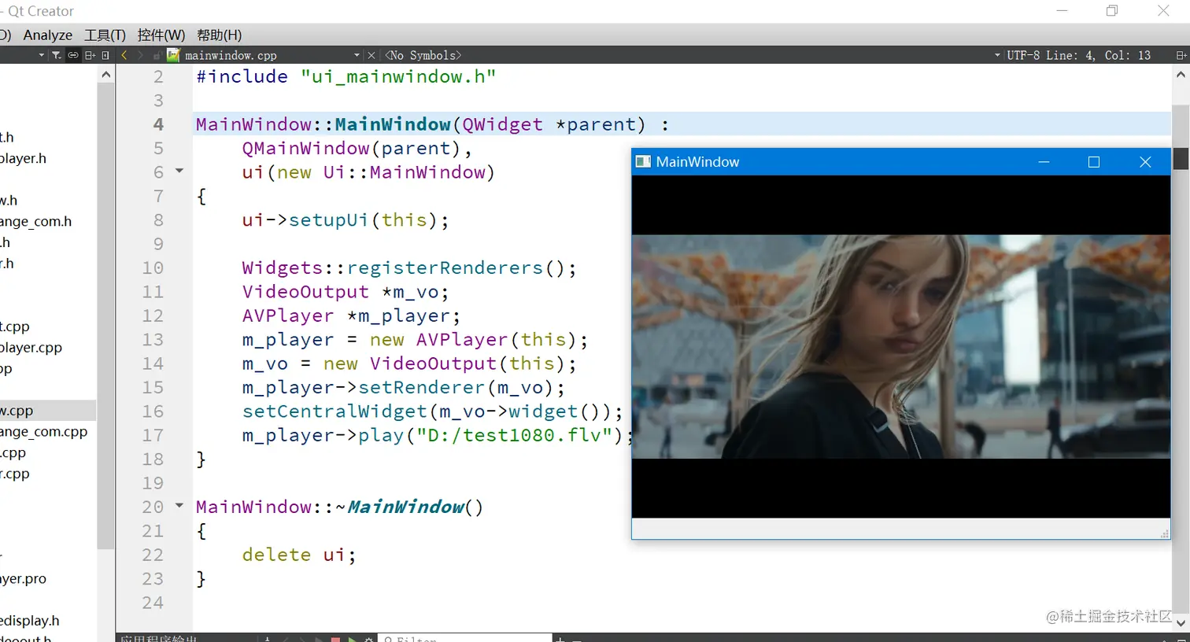The width and height of the screenshot is (1190, 642).
Task: Minimize the MainWindow player window
Action: [1044, 161]
